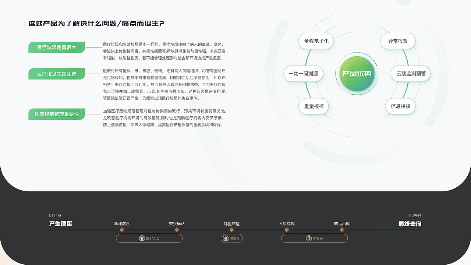The width and height of the screenshot is (471, 265).
Task: Click the 医护人员 role label text
Action: [153, 239]
